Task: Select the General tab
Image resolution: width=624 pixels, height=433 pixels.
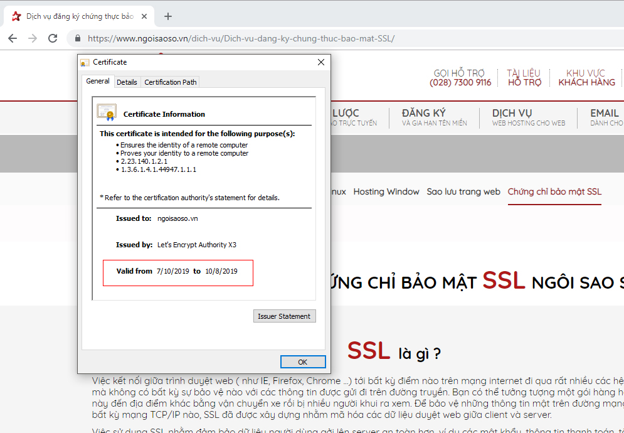Action: [x=98, y=82]
